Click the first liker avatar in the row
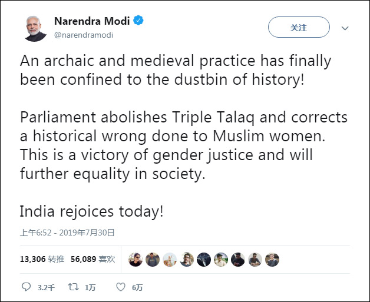This screenshot has width=370, height=302. point(136,259)
